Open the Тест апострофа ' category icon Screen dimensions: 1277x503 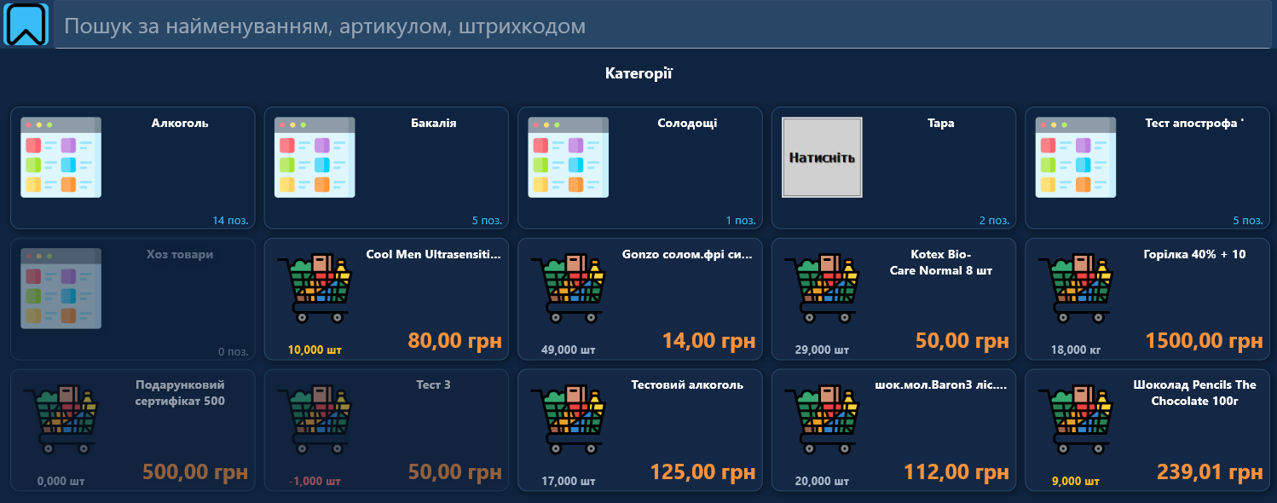tap(1076, 158)
